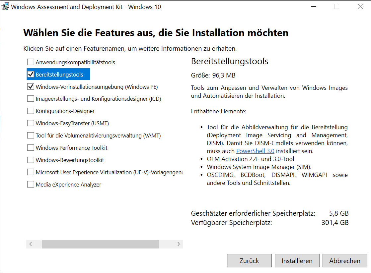This screenshot has height=273, width=371.
Task: Enable the Windows-Bewertungstoolkit feature
Action: click(31, 160)
